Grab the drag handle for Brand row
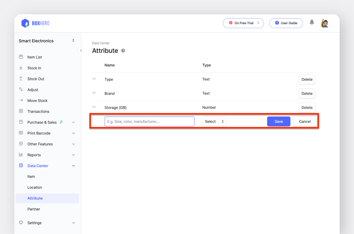Image resolution: width=354 pixels, height=234 pixels. tap(94, 93)
